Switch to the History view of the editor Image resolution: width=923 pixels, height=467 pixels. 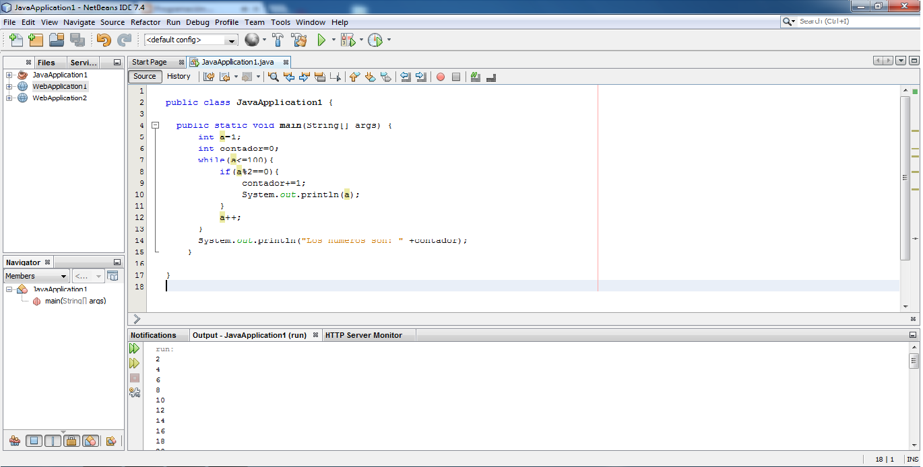178,76
